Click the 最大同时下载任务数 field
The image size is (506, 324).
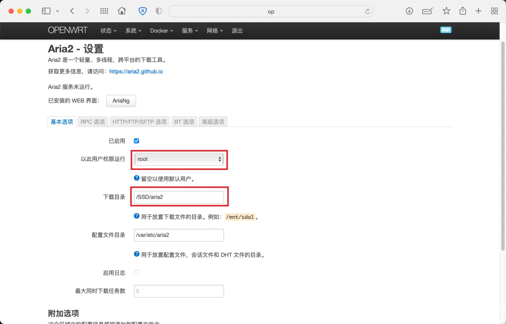pyautogui.click(x=179, y=291)
